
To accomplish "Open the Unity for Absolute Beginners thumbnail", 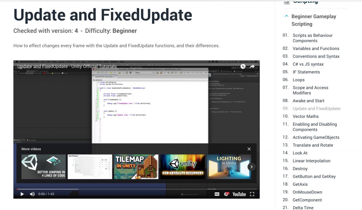I will [183, 167].
